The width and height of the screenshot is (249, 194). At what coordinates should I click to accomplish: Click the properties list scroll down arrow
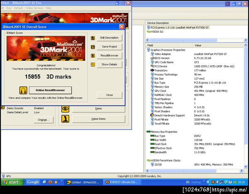point(246,166)
